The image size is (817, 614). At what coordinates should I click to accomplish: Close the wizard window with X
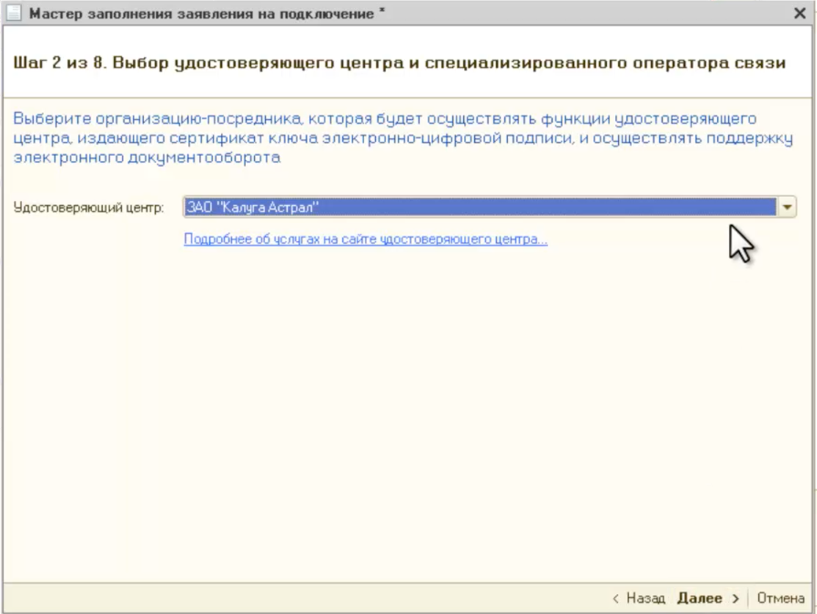[x=799, y=13]
